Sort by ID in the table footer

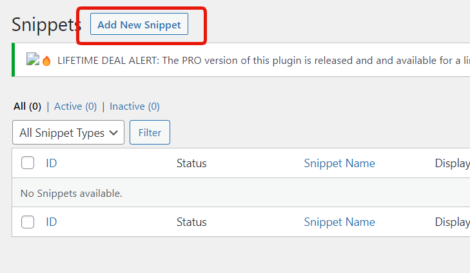52,222
